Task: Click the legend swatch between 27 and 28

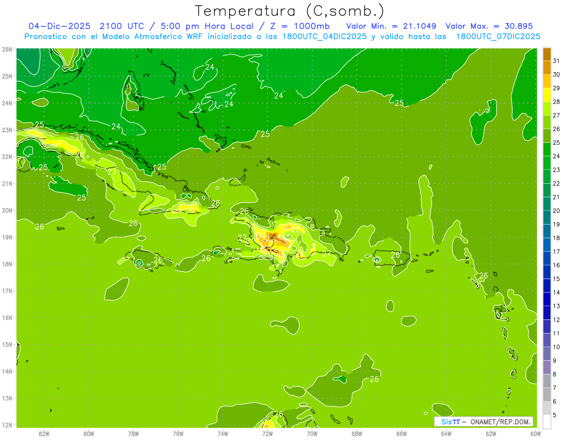Action: pos(547,108)
